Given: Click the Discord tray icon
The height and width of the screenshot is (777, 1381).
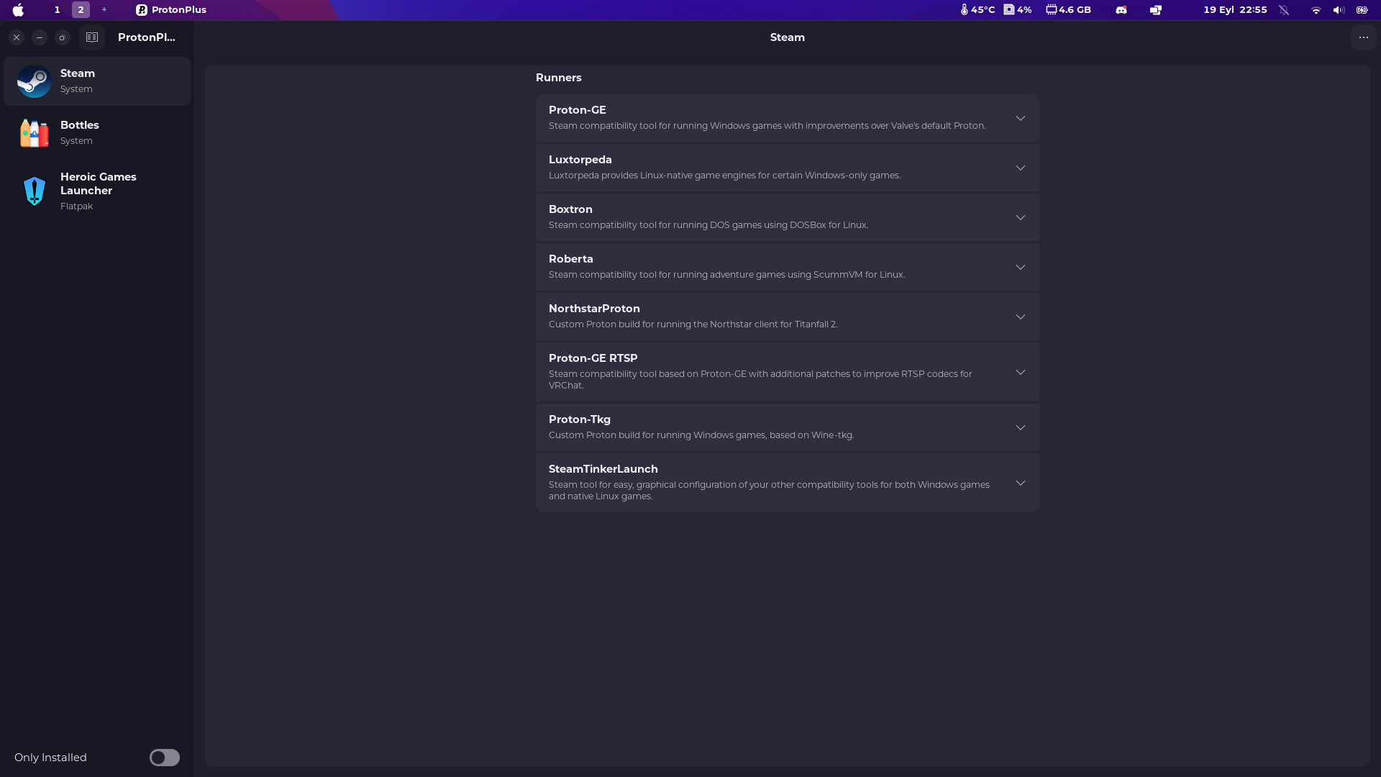Looking at the screenshot, I should click(x=1121, y=10).
